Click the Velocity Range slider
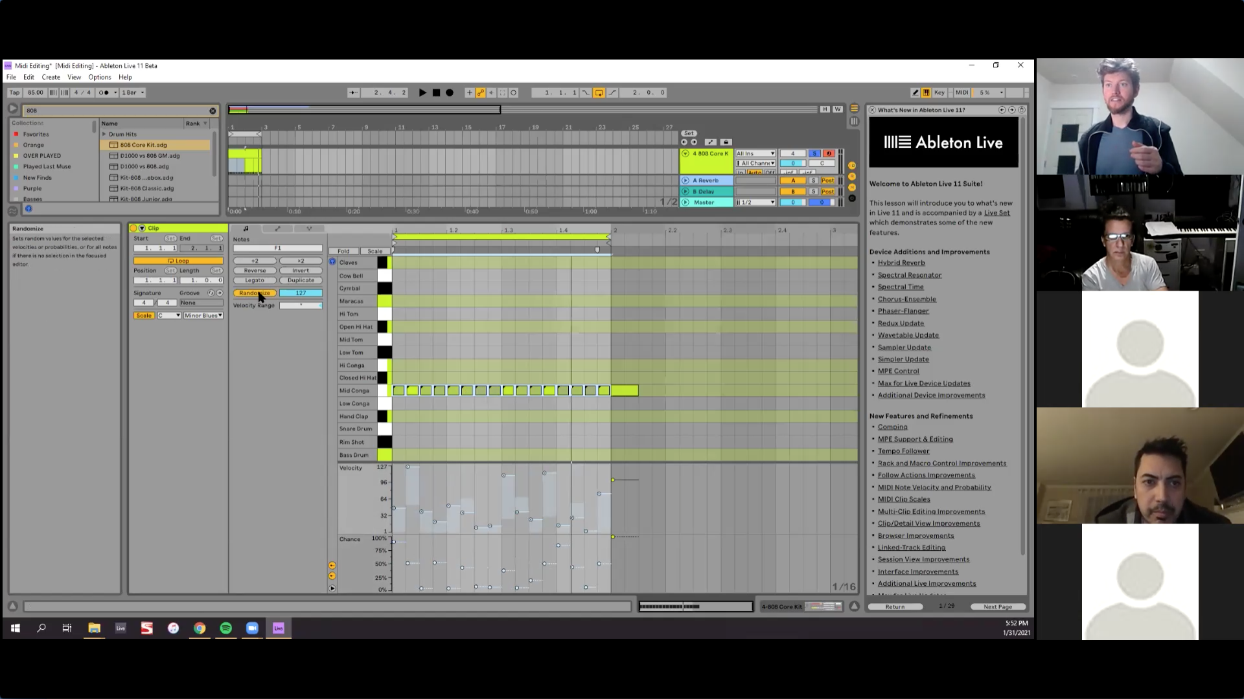This screenshot has width=1244, height=699. (x=301, y=305)
